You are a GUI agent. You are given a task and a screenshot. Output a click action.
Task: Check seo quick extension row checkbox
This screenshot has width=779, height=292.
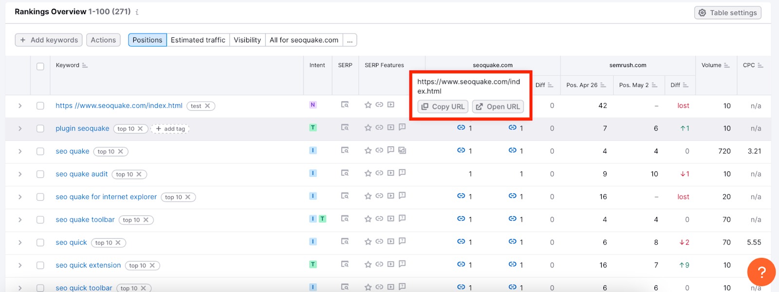point(40,266)
